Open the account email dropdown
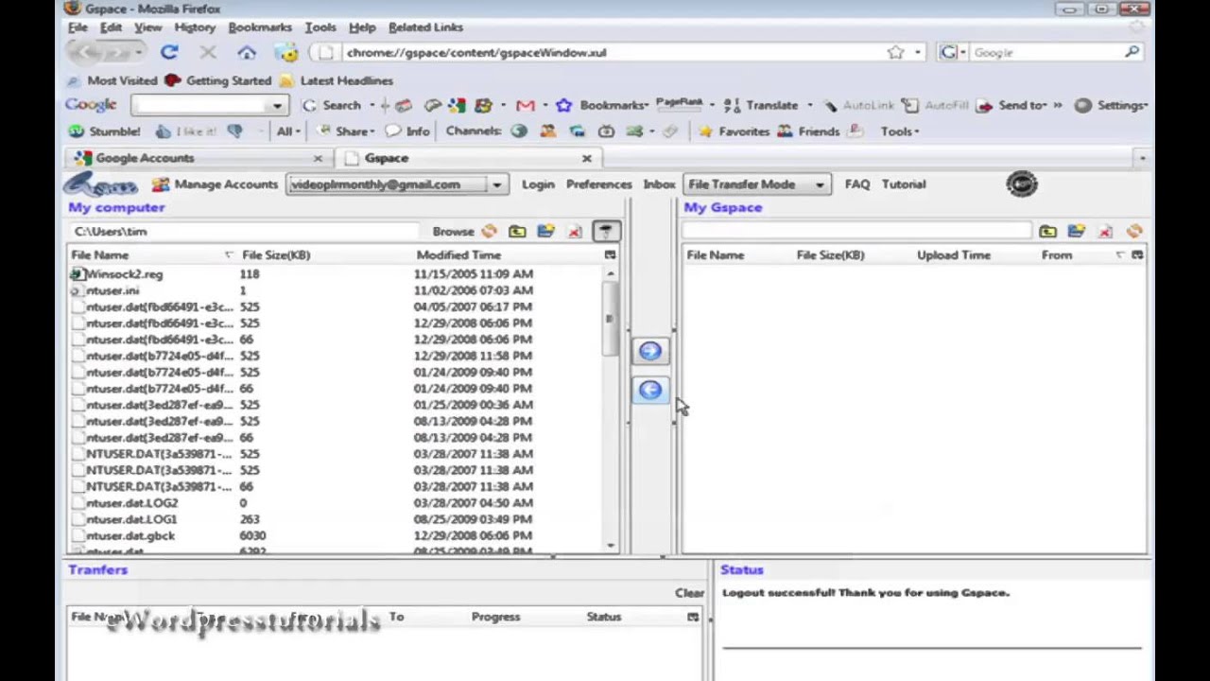Viewport: 1210px width, 681px height. click(496, 184)
